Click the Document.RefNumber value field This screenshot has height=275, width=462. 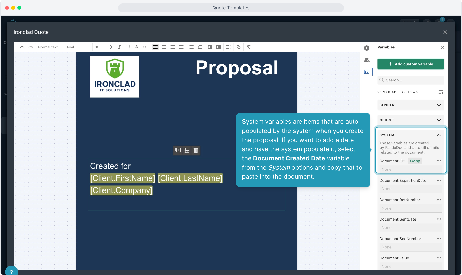[411, 208]
